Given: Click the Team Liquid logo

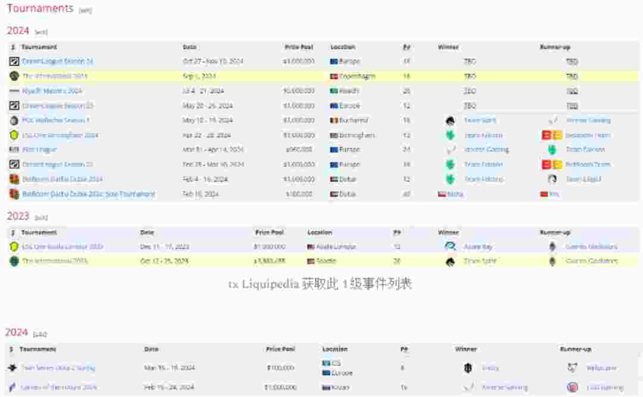Looking at the screenshot, I should click(x=552, y=179).
